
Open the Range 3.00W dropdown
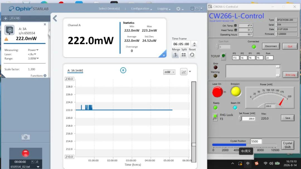pos(33,58)
